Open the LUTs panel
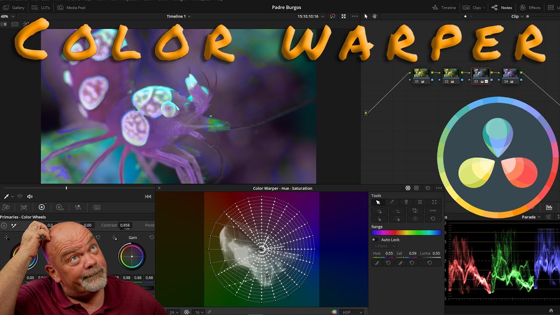 tap(41, 8)
